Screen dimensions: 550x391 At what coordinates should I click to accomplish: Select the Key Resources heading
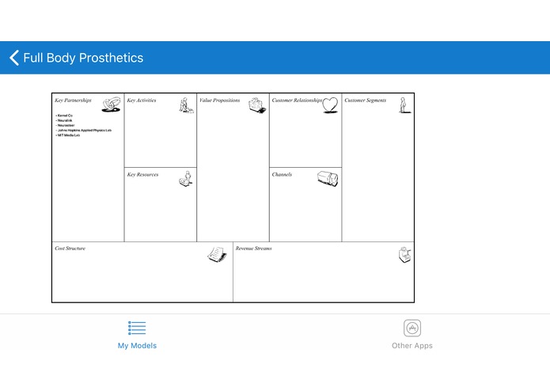tap(142, 175)
